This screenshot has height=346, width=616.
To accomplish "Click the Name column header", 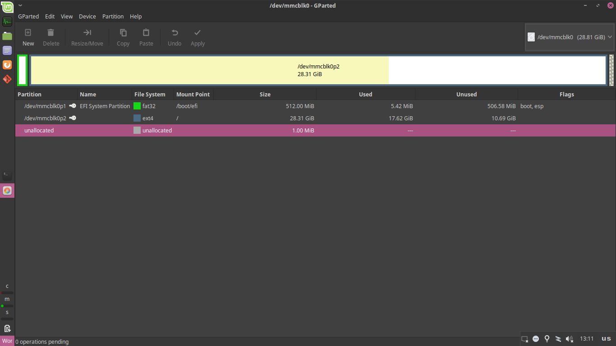I will (x=104, y=94).
